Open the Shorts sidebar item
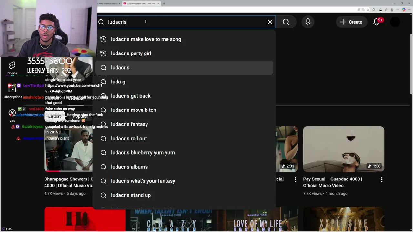 [x=12, y=68]
